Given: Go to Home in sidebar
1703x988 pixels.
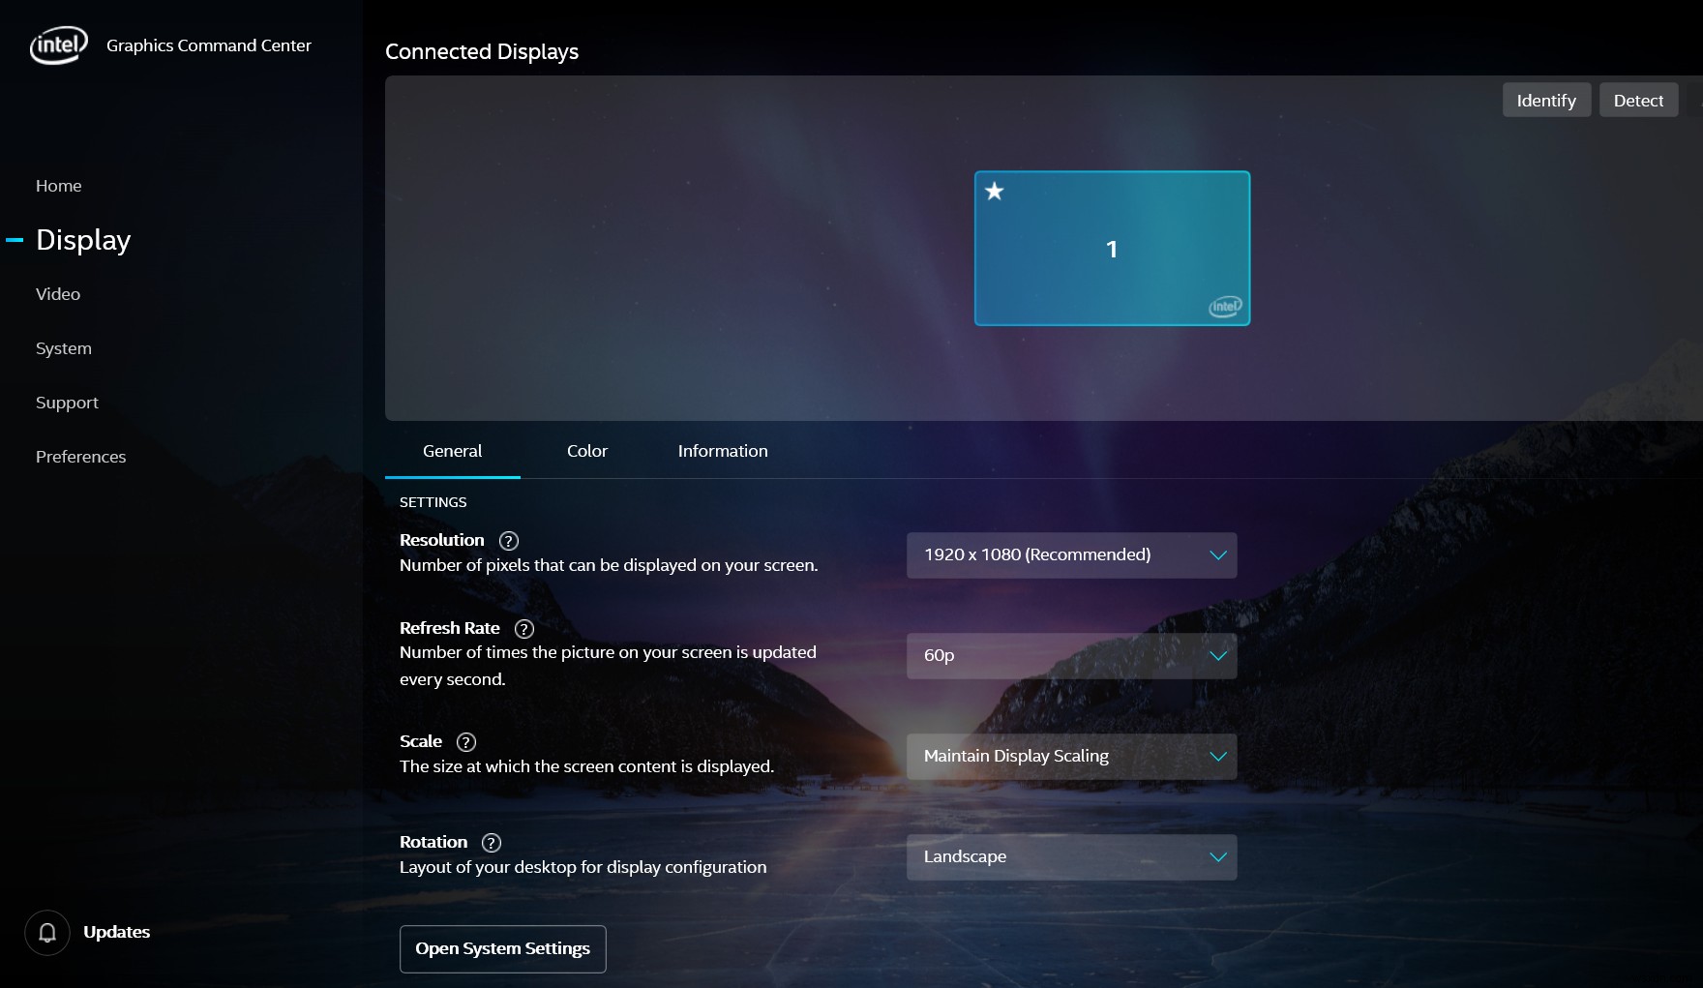Looking at the screenshot, I should 59,186.
